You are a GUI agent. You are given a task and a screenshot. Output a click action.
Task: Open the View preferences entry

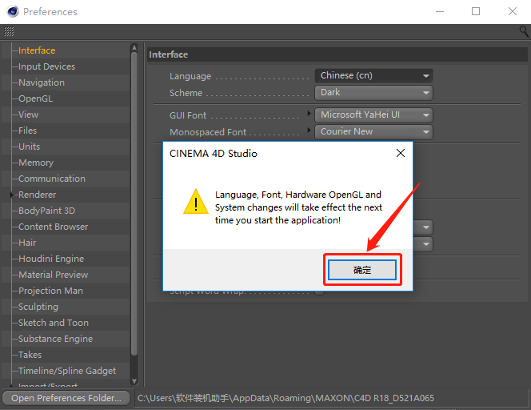pyautogui.click(x=29, y=115)
